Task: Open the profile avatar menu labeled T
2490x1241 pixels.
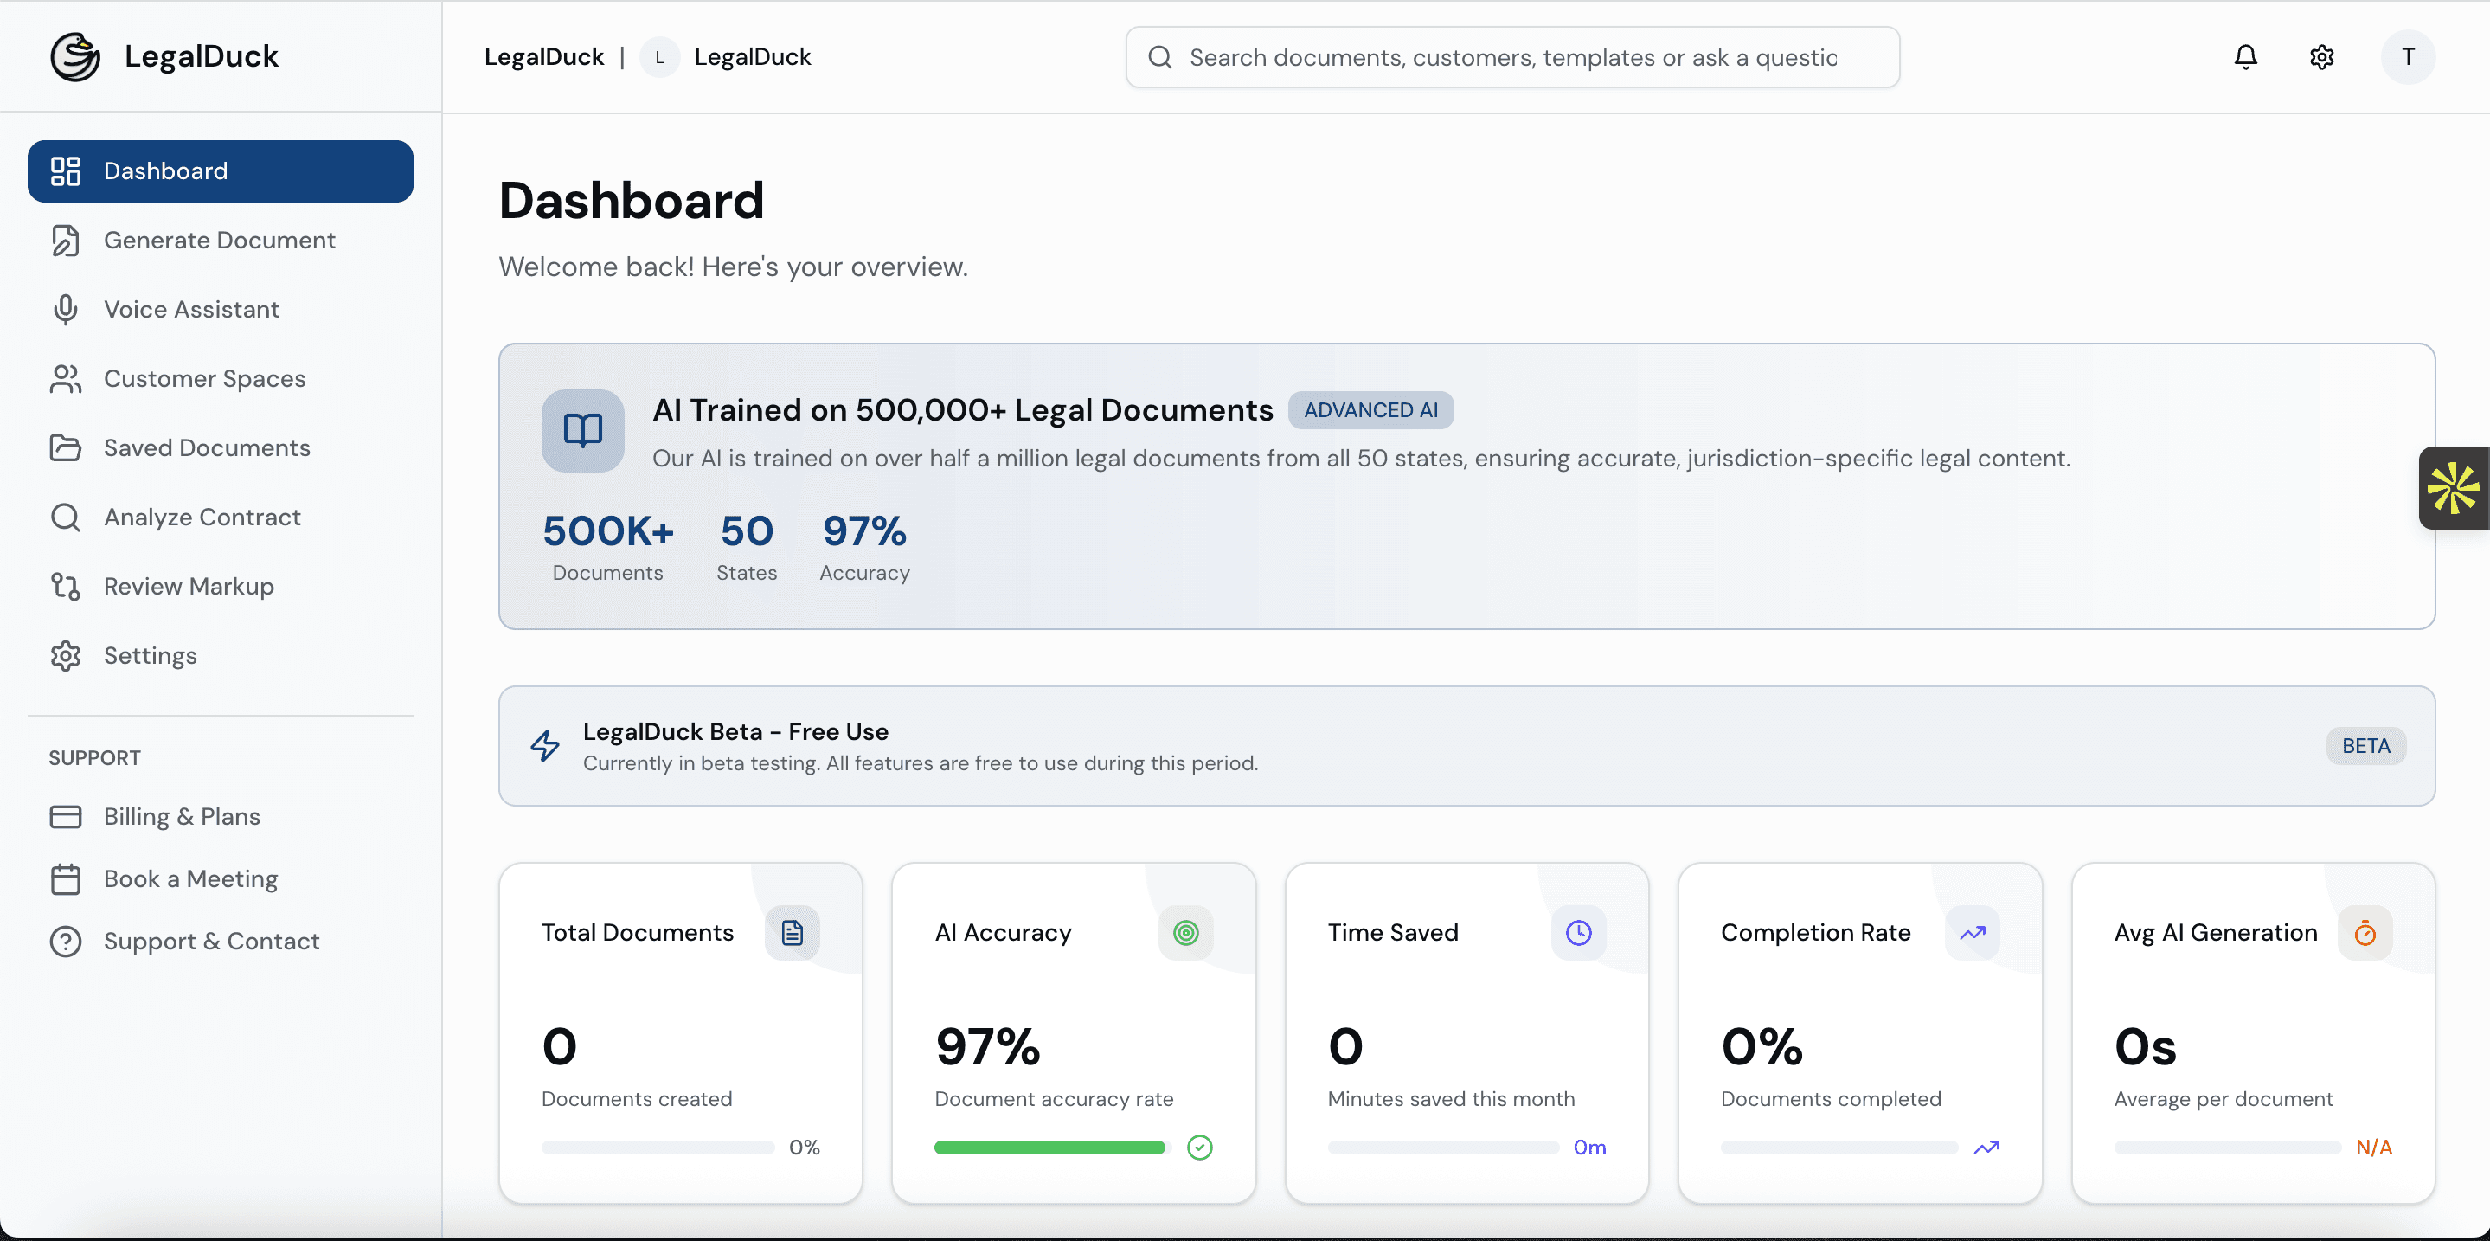Action: [x=2407, y=56]
